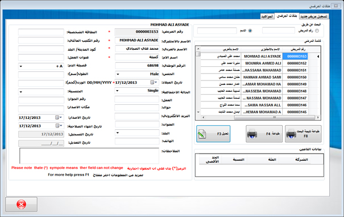
Task: Expand the Male gender dropdown
Action: (x=118, y=74)
